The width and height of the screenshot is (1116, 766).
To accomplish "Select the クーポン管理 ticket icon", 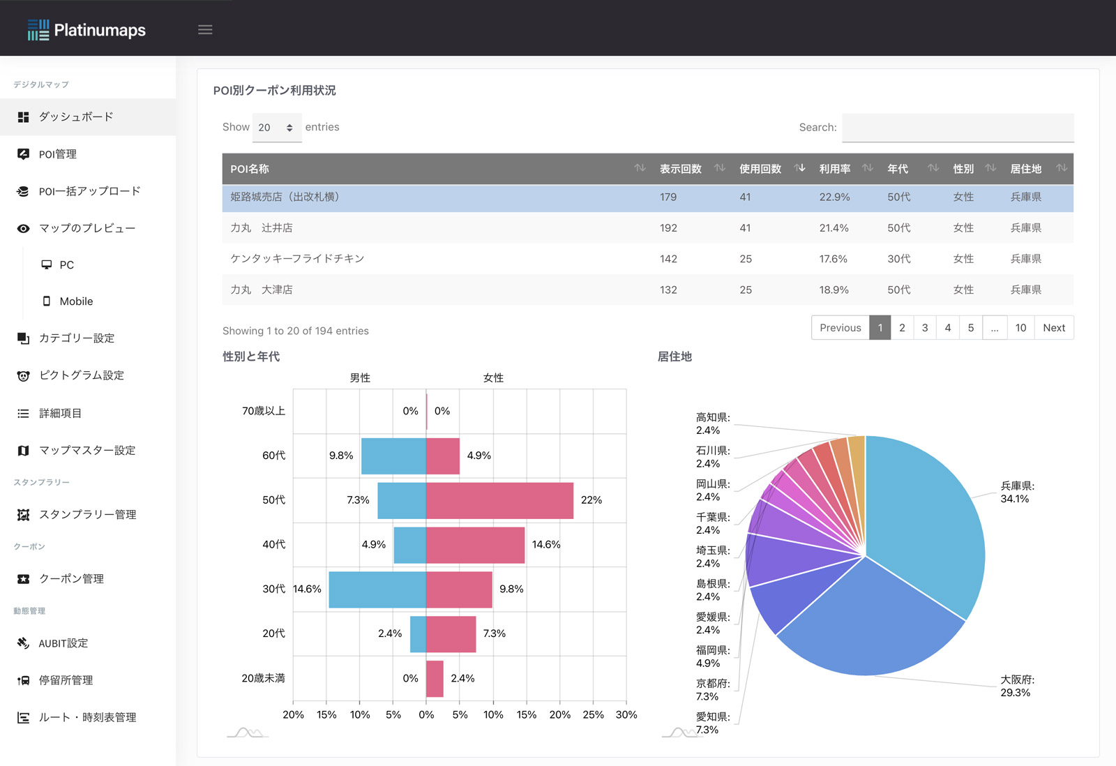I will (x=22, y=578).
